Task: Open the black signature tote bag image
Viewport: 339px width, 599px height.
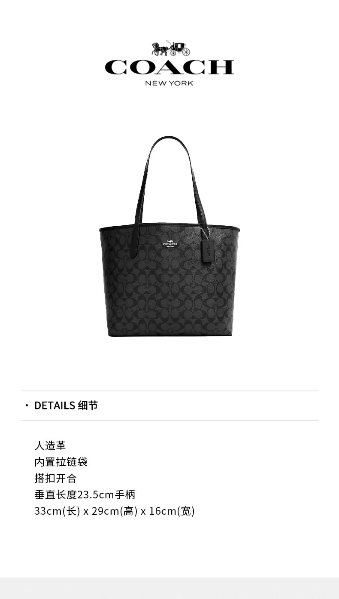Action: pos(169,237)
